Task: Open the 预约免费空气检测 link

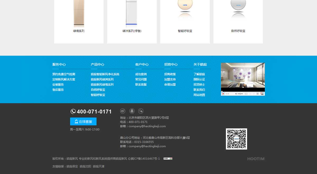Action: click(64, 74)
